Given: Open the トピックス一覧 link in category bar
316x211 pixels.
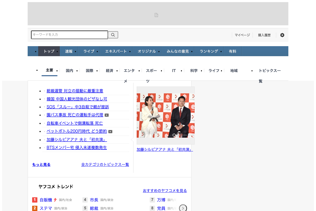Looking at the screenshot, I should click(x=269, y=71).
